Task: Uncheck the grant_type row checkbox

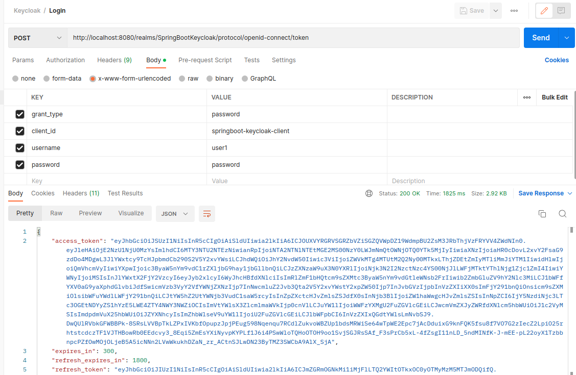Action: (x=20, y=114)
